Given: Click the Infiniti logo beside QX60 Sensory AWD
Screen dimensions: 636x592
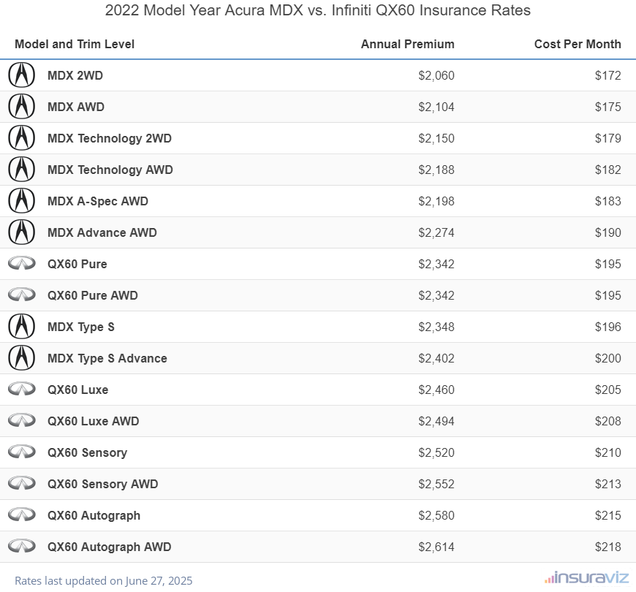Looking at the screenshot, I should tap(22, 483).
